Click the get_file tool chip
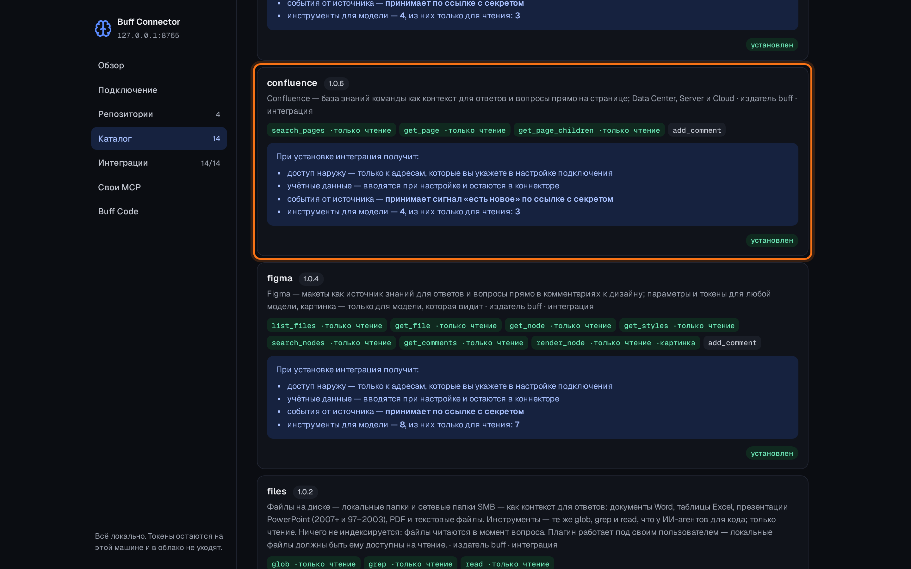911x569 pixels. pyautogui.click(x=446, y=326)
